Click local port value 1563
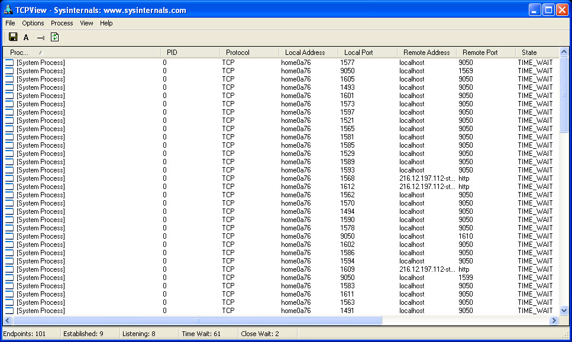The height and width of the screenshot is (342, 572). (x=347, y=302)
